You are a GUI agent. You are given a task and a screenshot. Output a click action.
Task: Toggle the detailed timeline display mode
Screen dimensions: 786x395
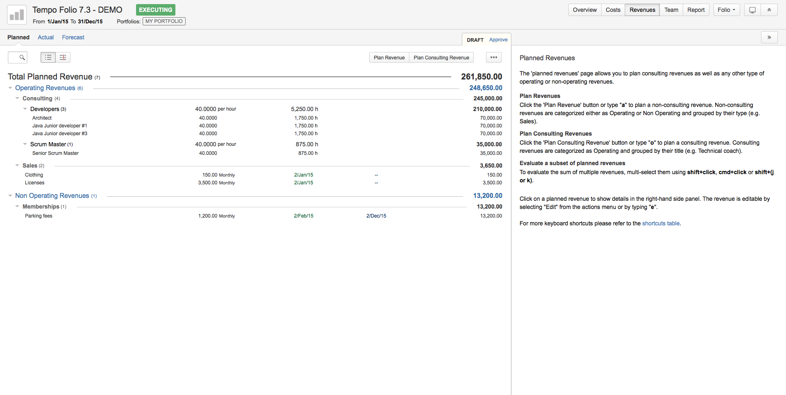pyautogui.click(x=63, y=57)
